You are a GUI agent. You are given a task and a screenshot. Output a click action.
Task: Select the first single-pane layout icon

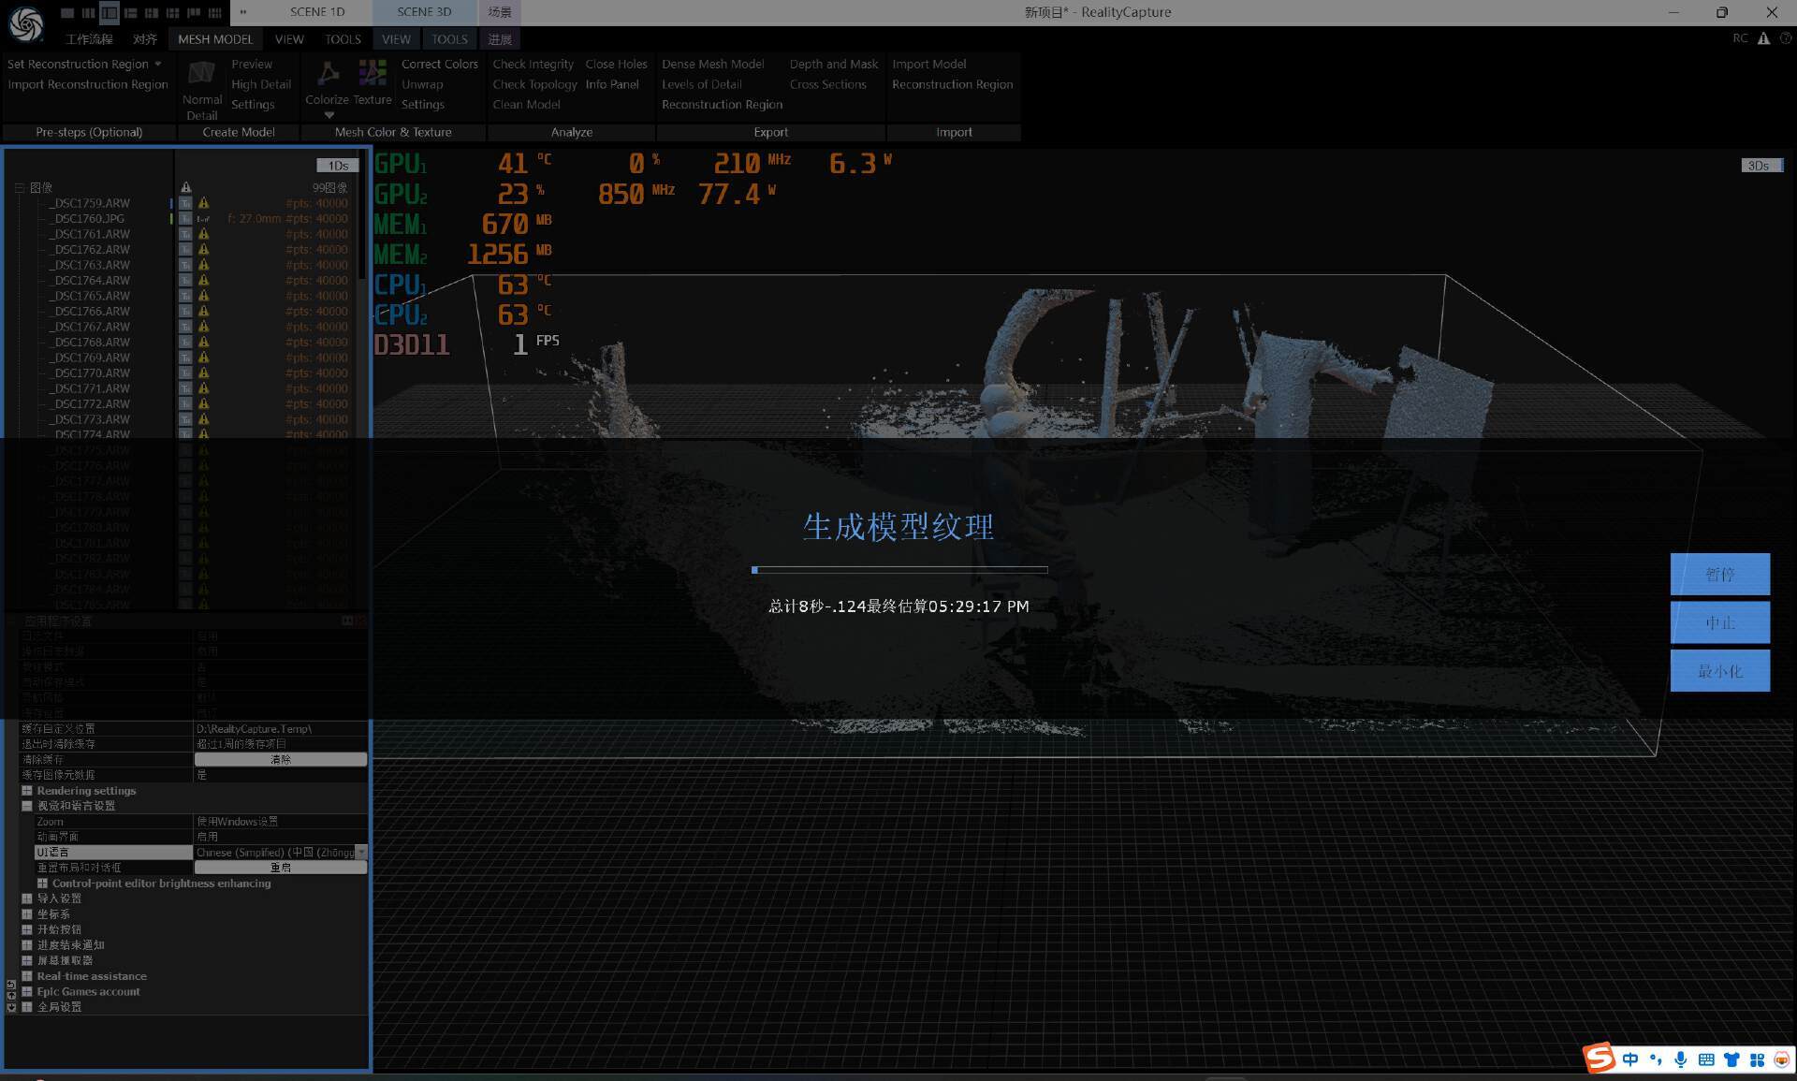tap(66, 12)
